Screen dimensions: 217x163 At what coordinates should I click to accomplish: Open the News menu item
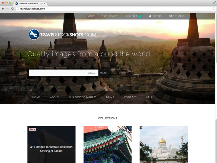[x=110, y=97]
